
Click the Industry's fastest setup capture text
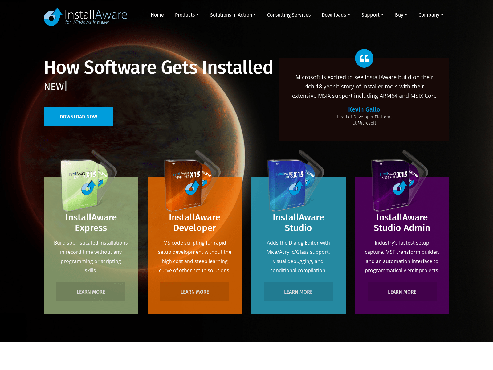(x=402, y=257)
